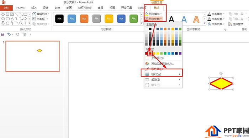Select the left brace shape in gallery
249x138 pixels.
click(25, 23)
